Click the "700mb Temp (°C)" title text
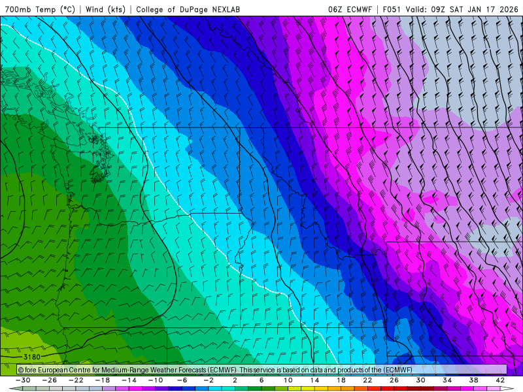The image size is (523, 392). [40, 9]
